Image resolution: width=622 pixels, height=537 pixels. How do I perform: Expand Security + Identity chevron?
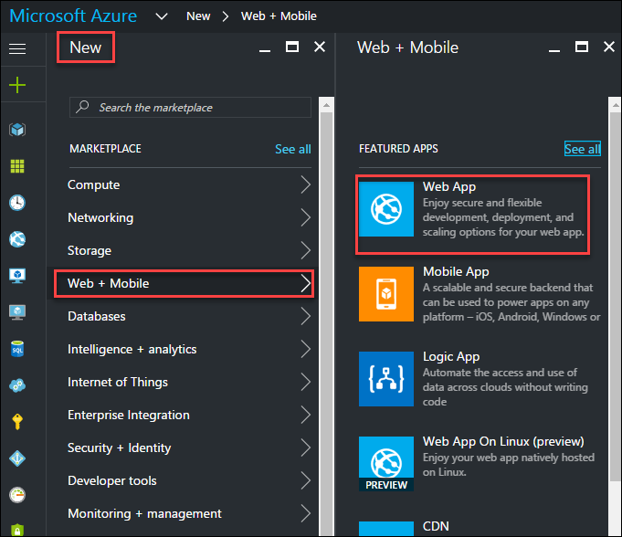[x=305, y=447]
